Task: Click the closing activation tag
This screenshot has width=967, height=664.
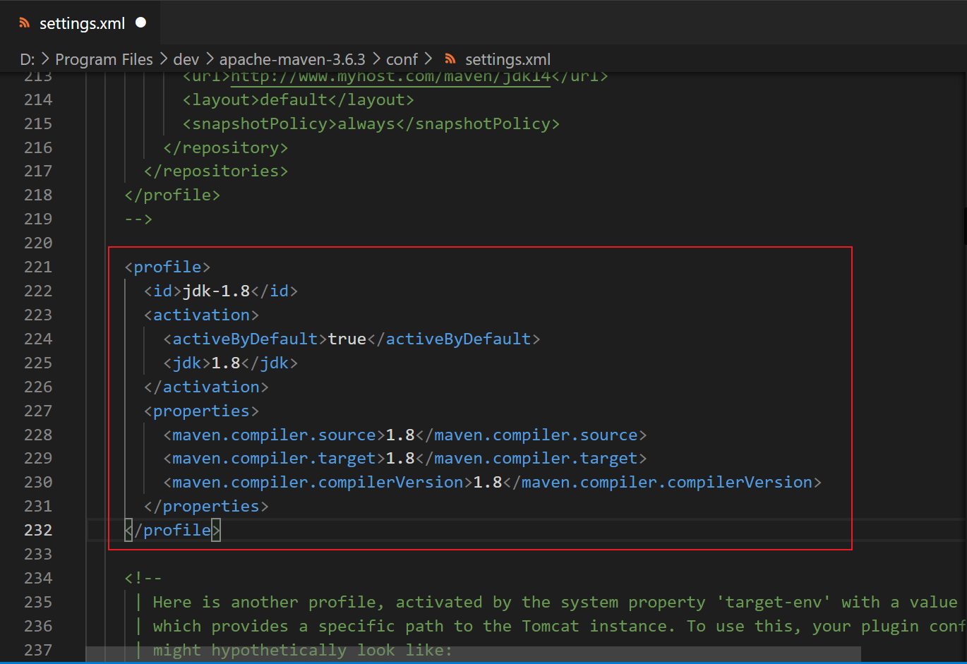Action: (206, 387)
